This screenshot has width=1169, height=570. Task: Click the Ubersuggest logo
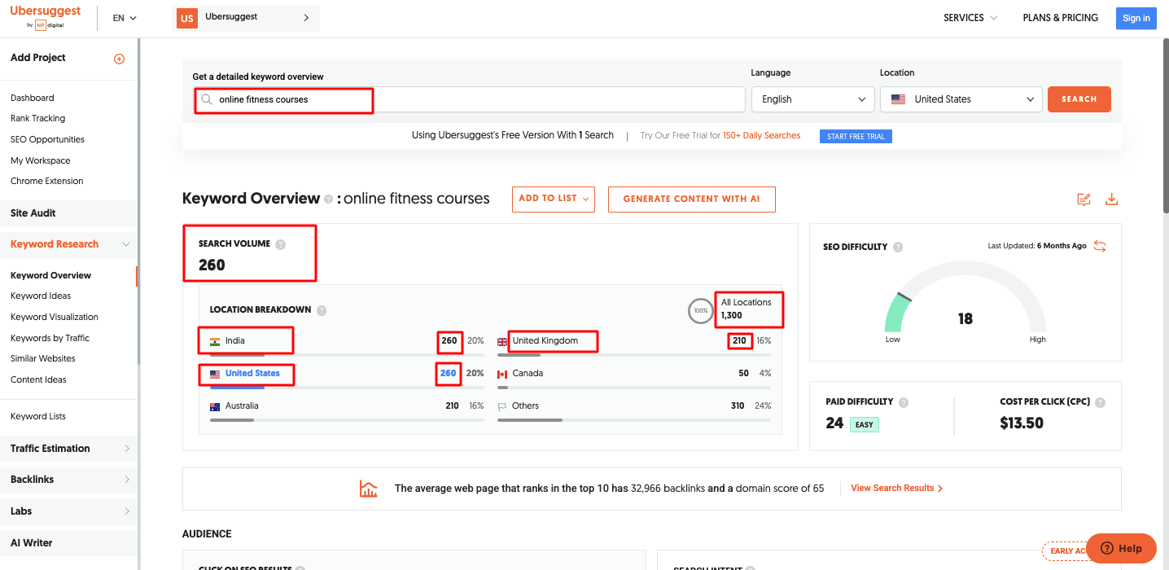click(x=46, y=17)
